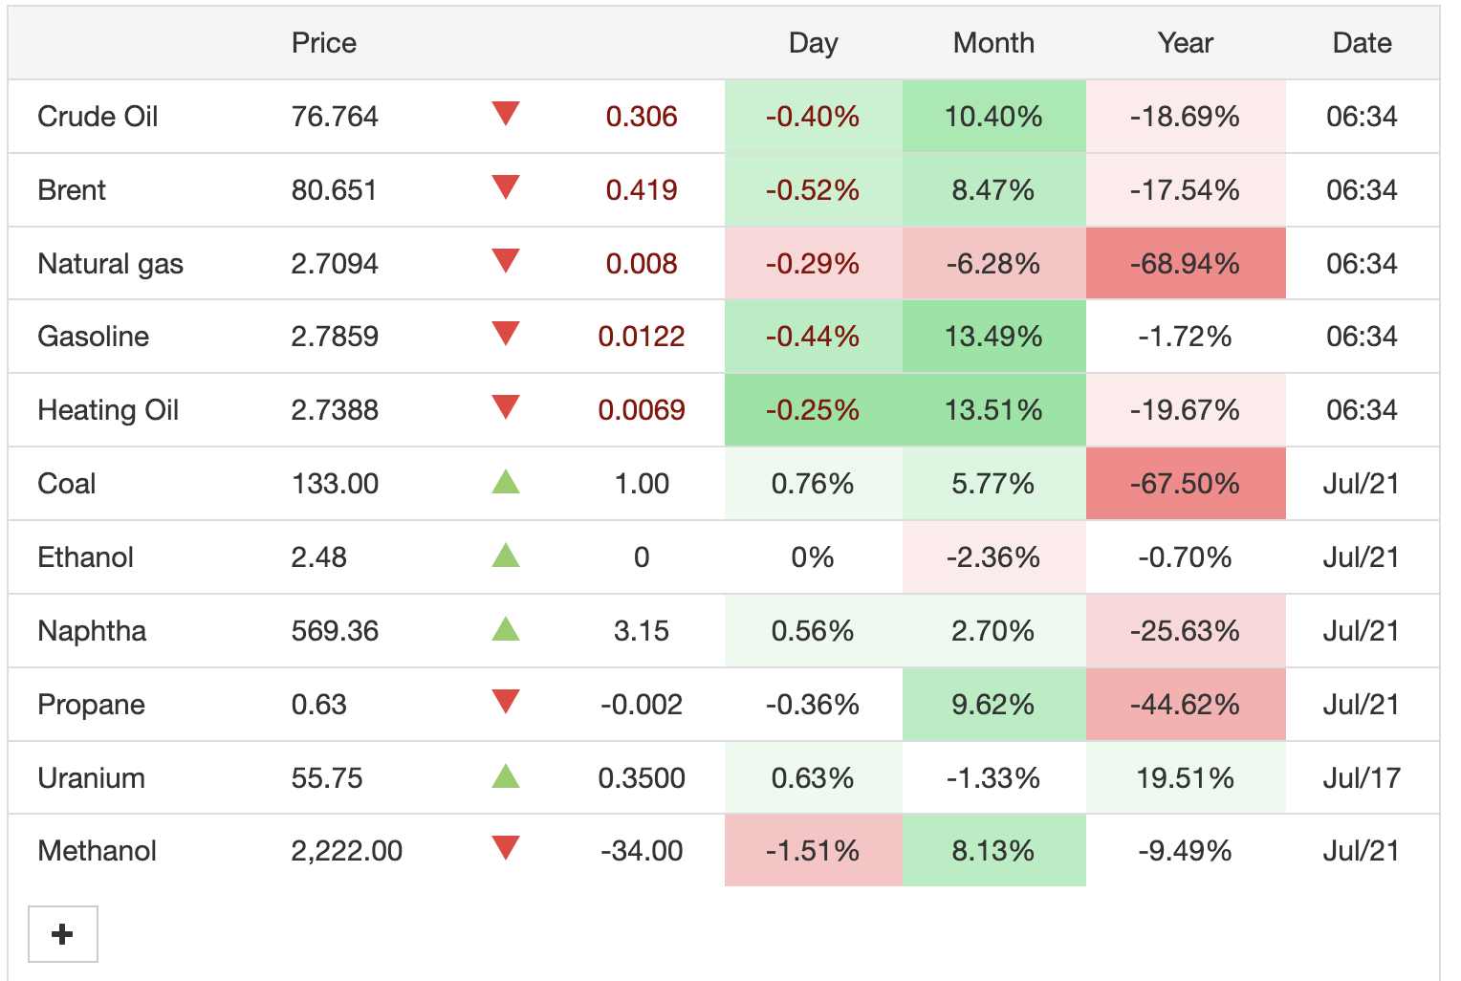Click the Coal year change -67.50%
This screenshot has height=981, width=1461.
click(x=1186, y=484)
